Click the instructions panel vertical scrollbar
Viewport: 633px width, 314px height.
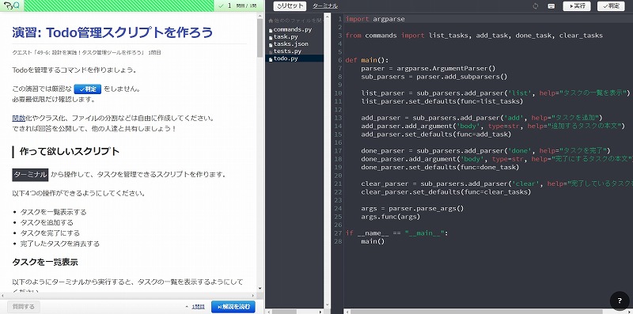(260, 153)
